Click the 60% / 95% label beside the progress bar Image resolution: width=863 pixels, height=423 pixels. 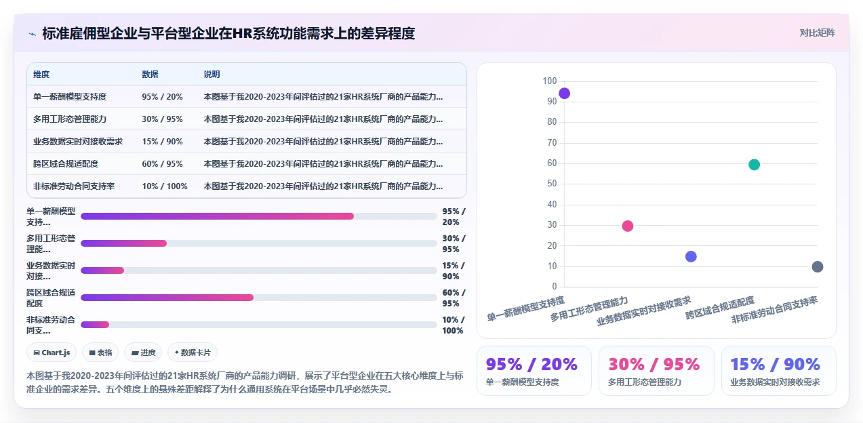[454, 298]
